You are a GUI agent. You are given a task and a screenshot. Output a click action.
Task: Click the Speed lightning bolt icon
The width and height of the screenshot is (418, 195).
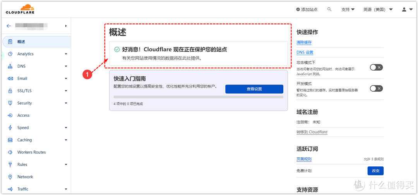click(x=10, y=128)
